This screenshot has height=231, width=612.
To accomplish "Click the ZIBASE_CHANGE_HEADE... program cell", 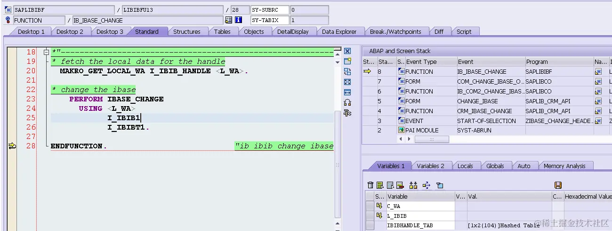I will click(559, 121).
